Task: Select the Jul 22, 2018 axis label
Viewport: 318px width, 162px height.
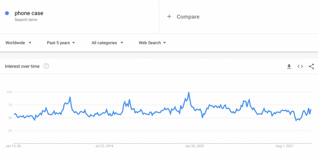Action: point(104,146)
